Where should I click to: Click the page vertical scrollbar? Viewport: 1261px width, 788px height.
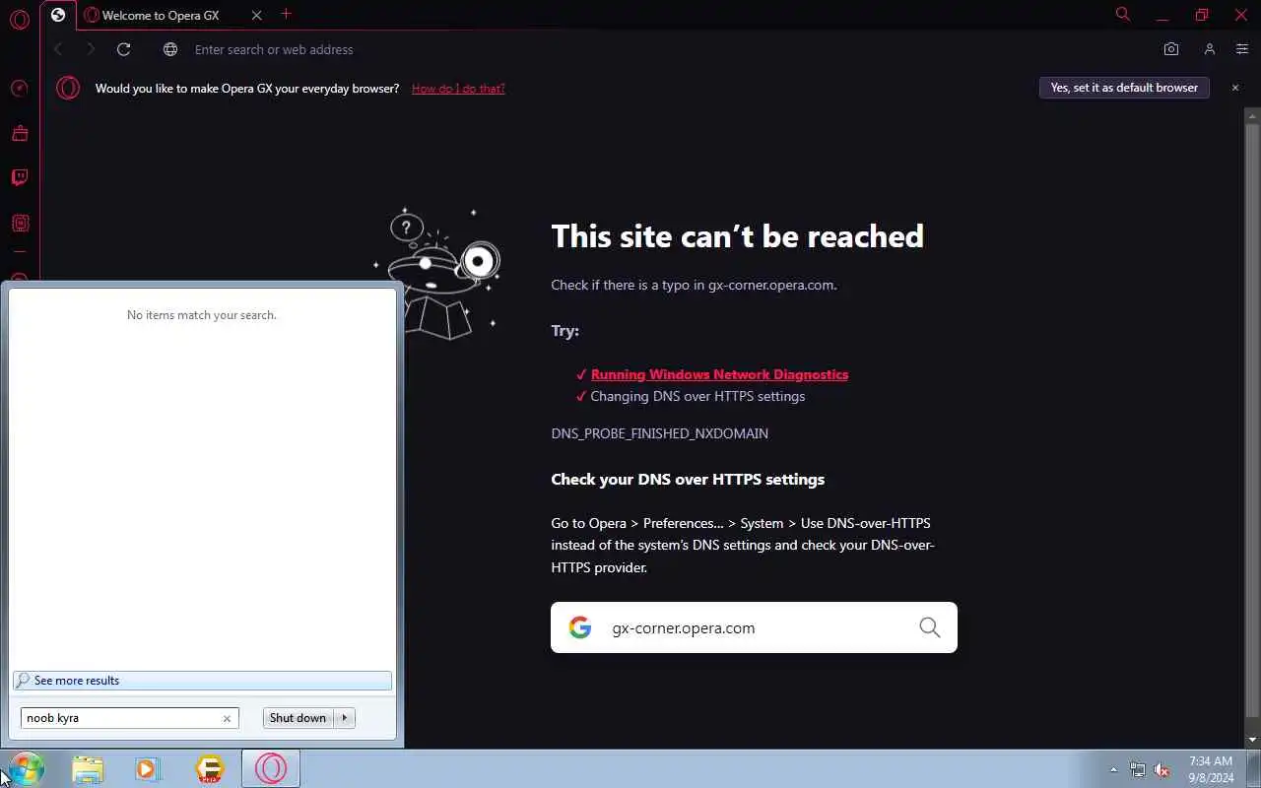[1253, 419]
